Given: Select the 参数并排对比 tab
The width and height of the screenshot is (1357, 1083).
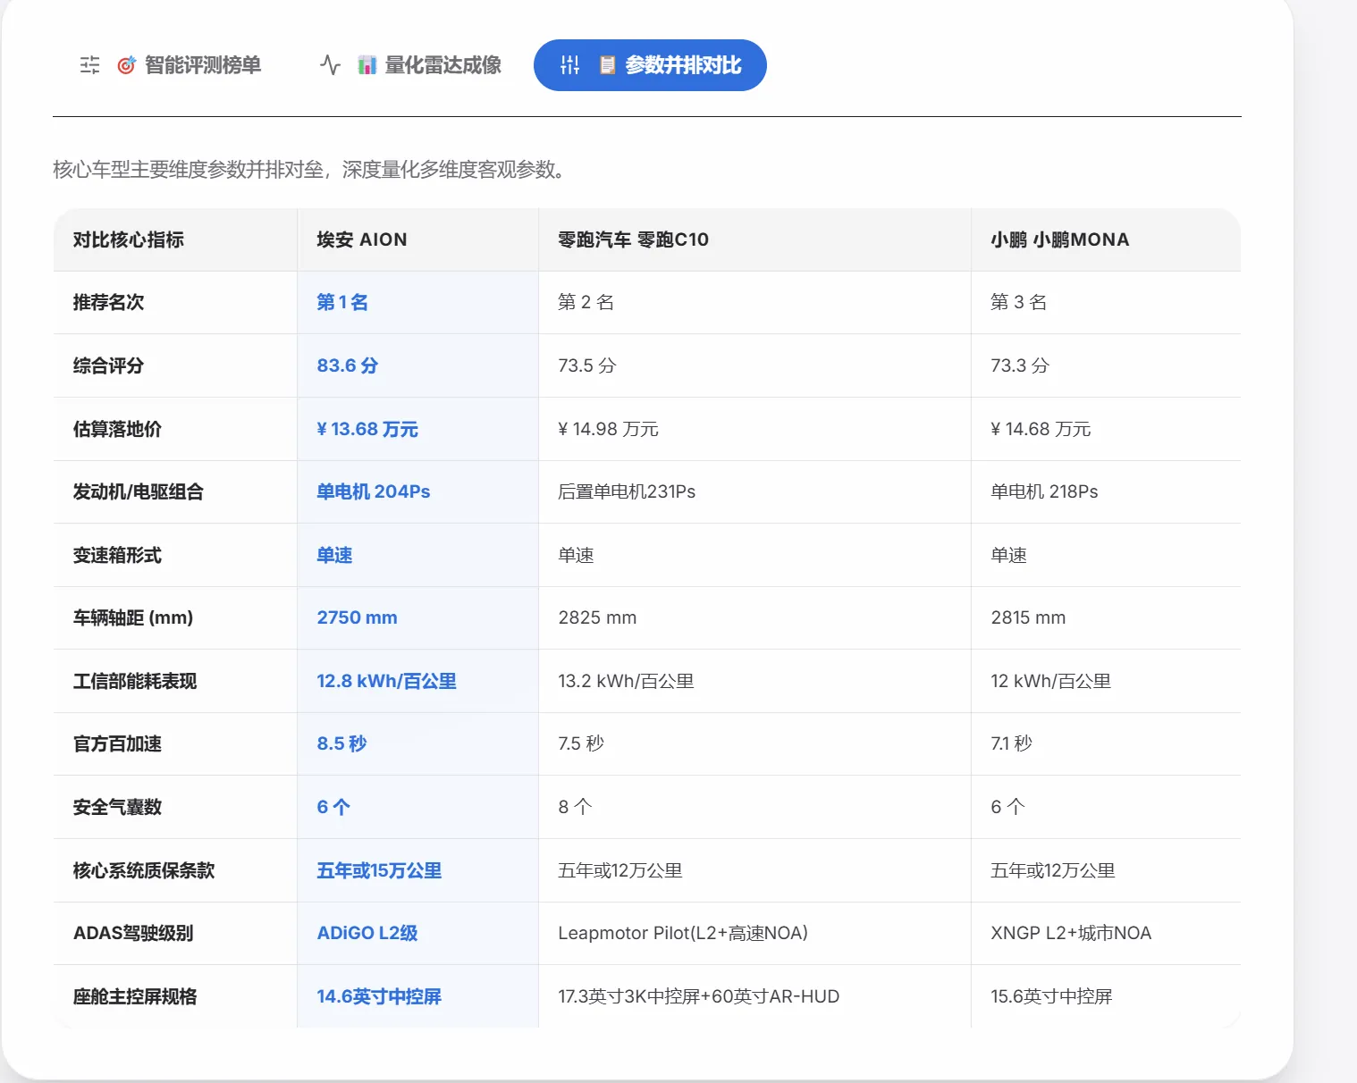Looking at the screenshot, I should [650, 65].
